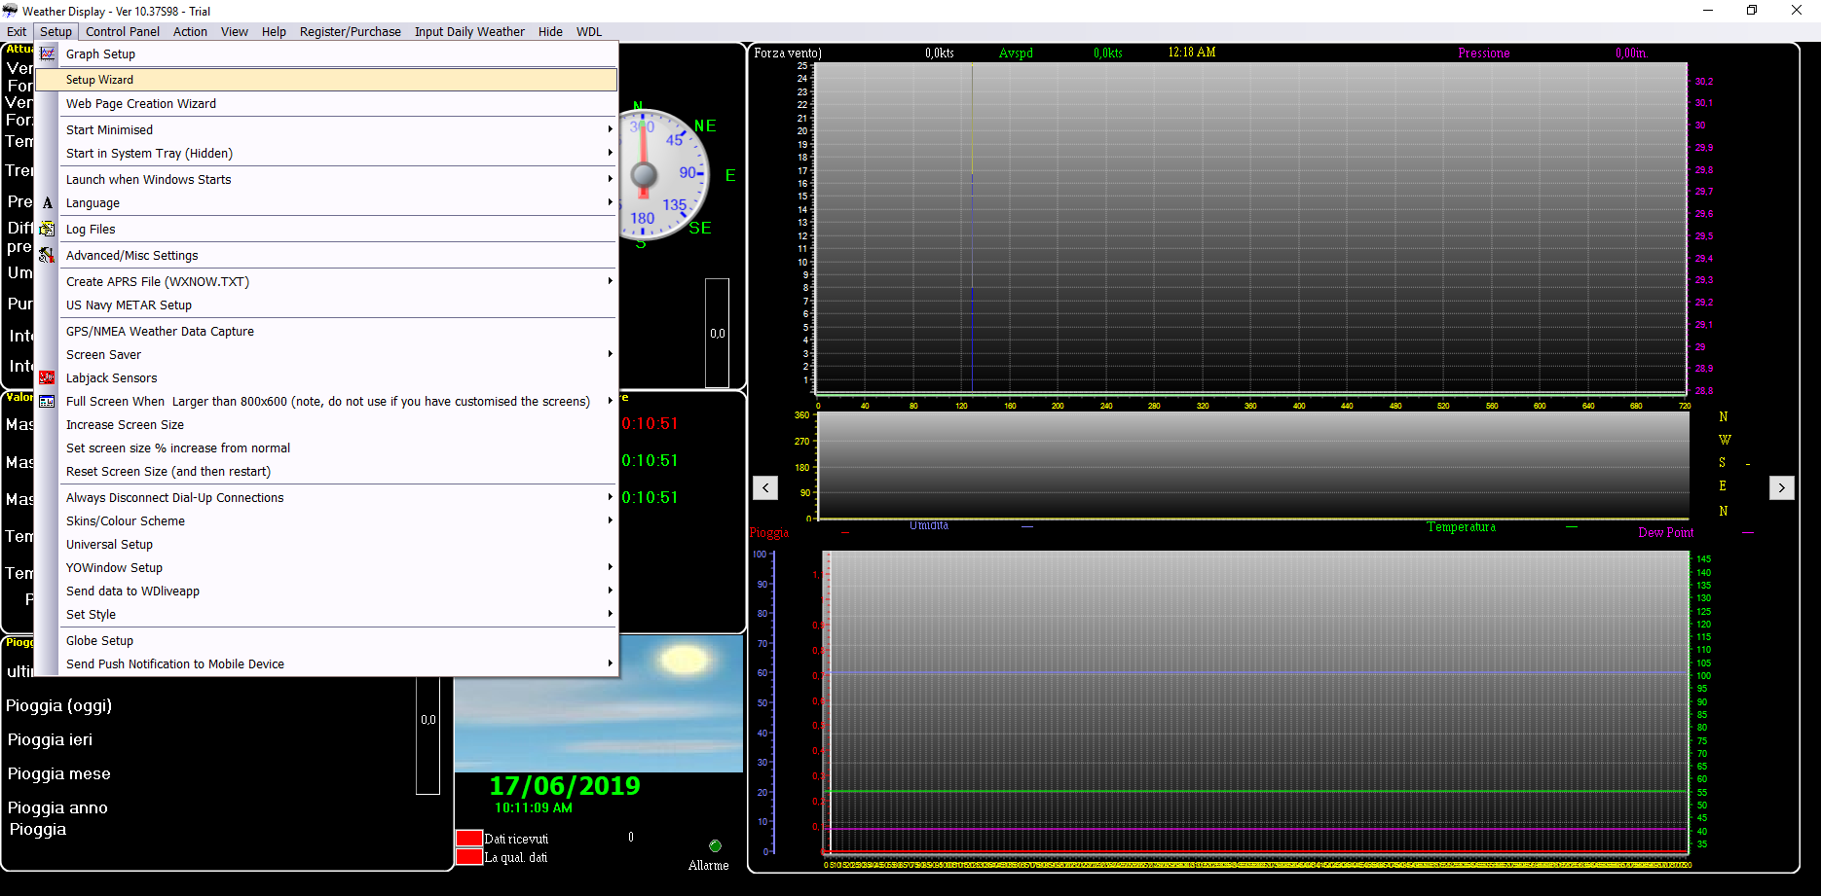Click the sunny sky weather image
This screenshot has height=896, width=1821.
pos(599,704)
